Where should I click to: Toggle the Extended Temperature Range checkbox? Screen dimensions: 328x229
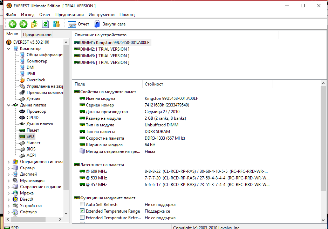click(82, 211)
